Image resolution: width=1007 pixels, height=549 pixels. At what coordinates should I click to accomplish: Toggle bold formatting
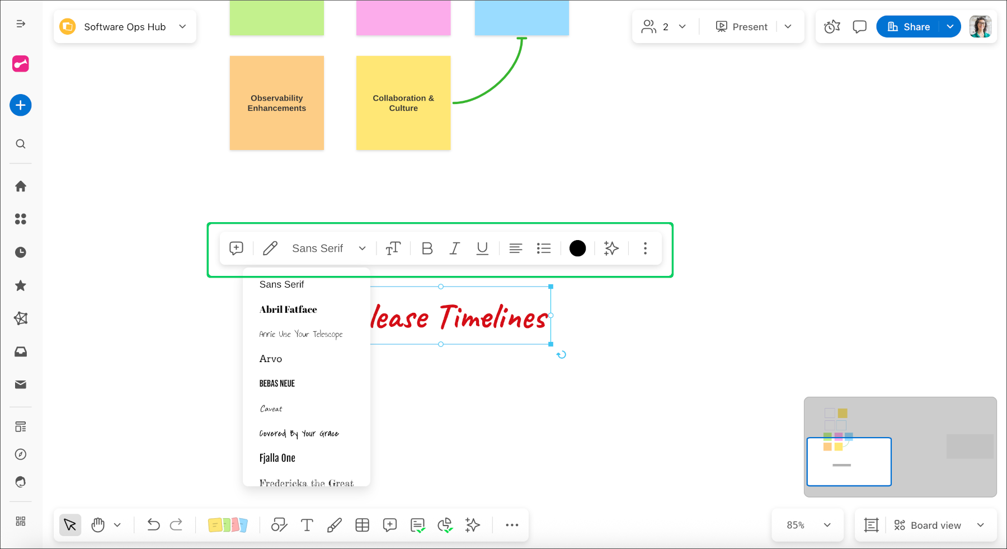click(x=427, y=248)
